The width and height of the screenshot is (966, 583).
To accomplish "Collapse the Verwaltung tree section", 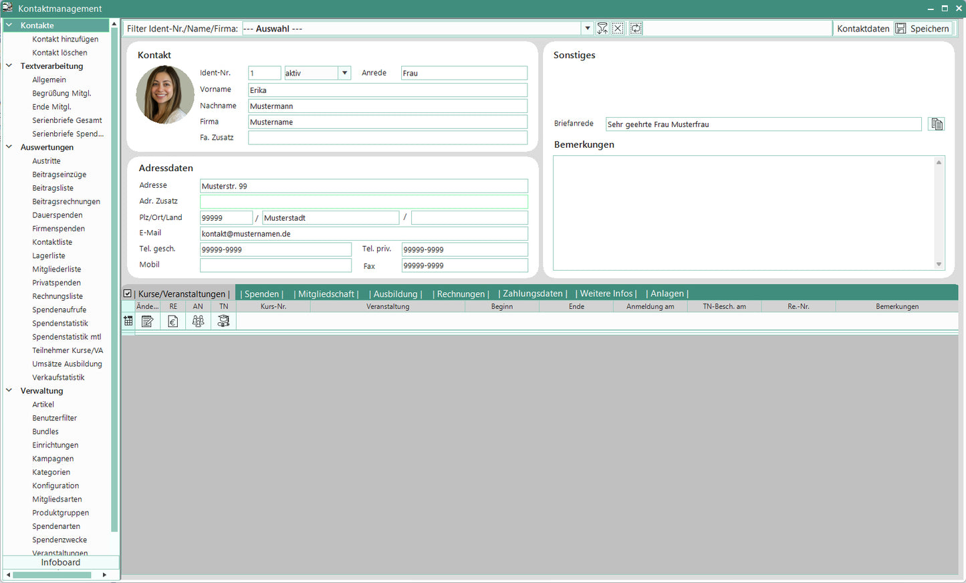I will 9,390.
